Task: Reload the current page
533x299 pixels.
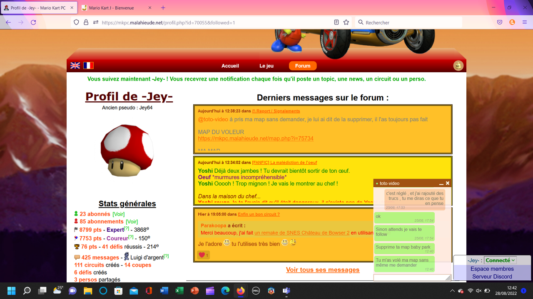Action: tap(33, 22)
